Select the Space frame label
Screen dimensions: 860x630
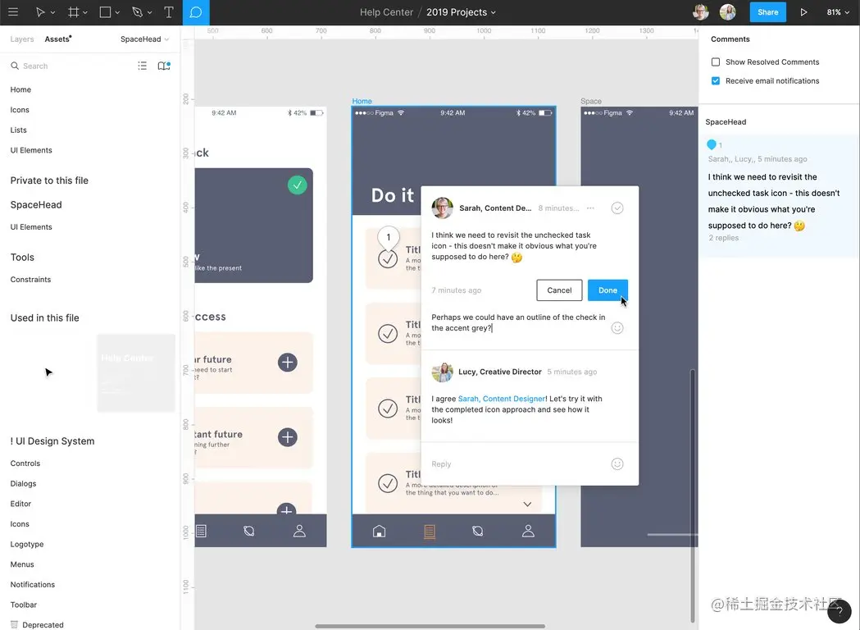coord(591,101)
